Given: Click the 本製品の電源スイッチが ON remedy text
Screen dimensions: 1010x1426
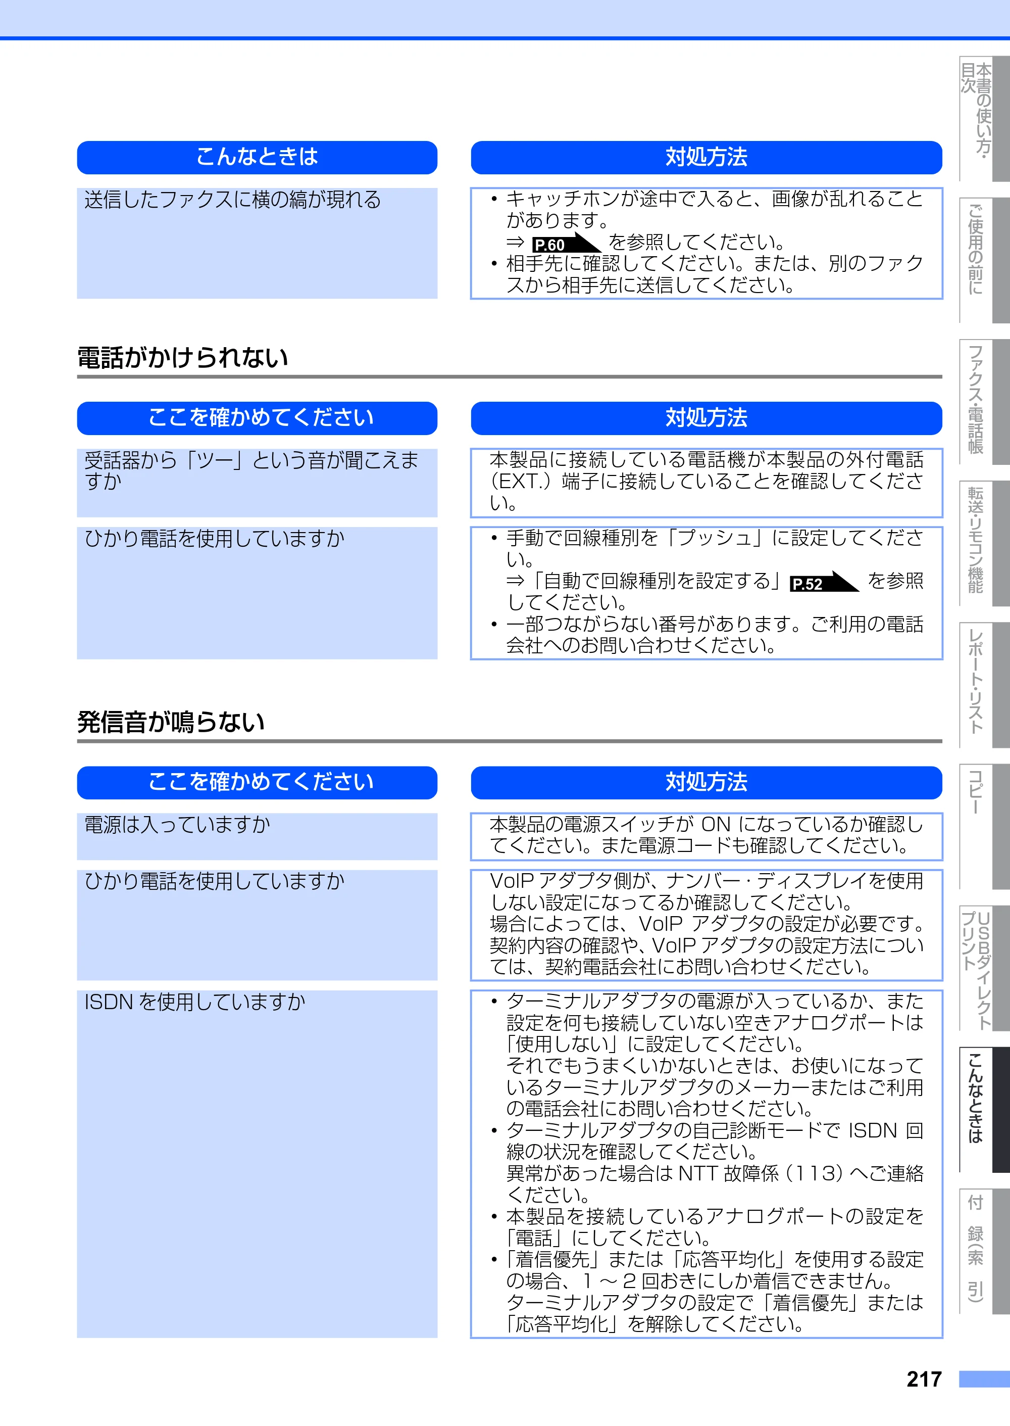Looking at the screenshot, I should (706, 836).
